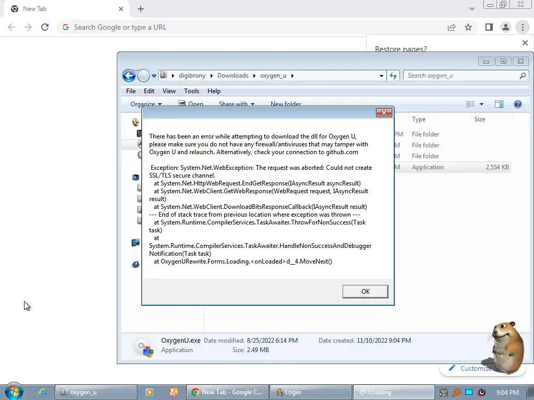This screenshot has height=400, width=534.
Task: Open the Tools menu in Explorer
Action: [x=191, y=91]
